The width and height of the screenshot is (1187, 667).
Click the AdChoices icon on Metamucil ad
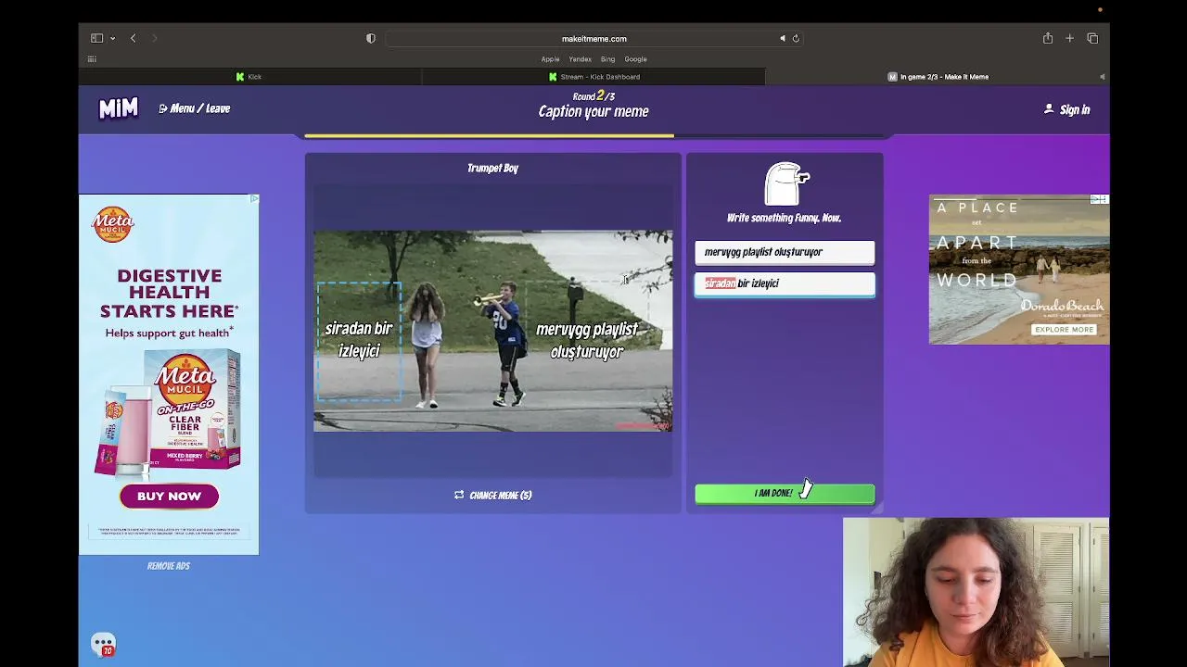[x=254, y=199]
